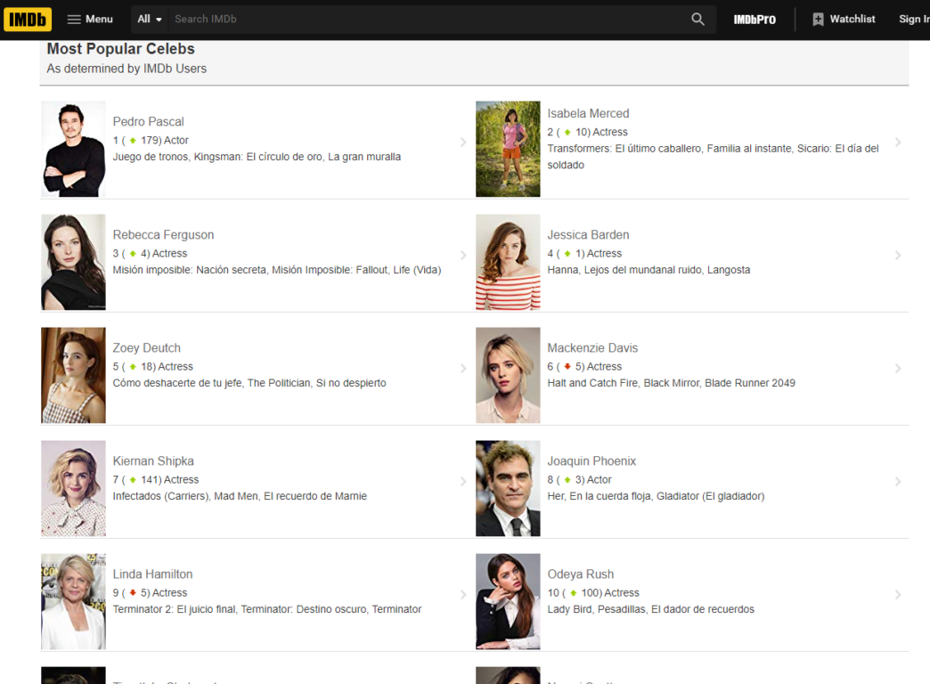Click Rebecca Ferguson's photo thumbnail
930x684 pixels.
coord(73,262)
